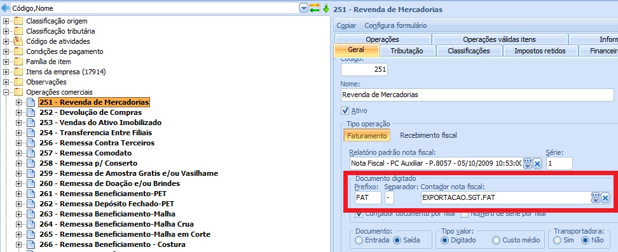Expand 259 - Remessa de Amostra Gratis node
The image size is (618, 252).
(18, 174)
